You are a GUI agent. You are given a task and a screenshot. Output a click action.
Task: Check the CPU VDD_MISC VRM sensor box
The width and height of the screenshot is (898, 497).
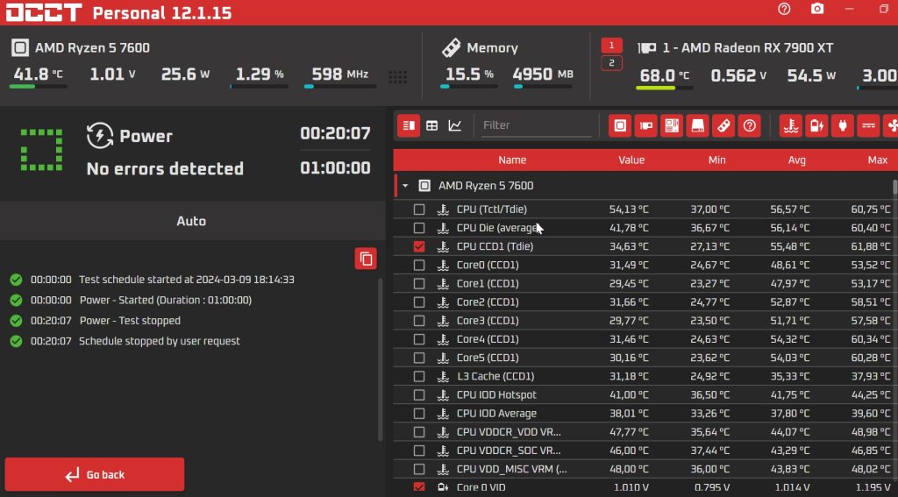pyautogui.click(x=419, y=469)
